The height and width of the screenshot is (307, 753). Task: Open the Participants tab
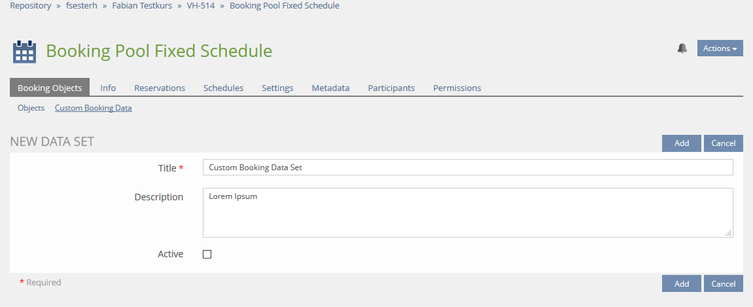391,88
